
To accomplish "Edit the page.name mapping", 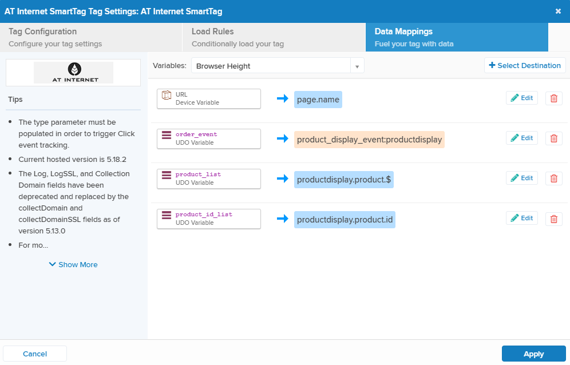I will pyautogui.click(x=521, y=98).
